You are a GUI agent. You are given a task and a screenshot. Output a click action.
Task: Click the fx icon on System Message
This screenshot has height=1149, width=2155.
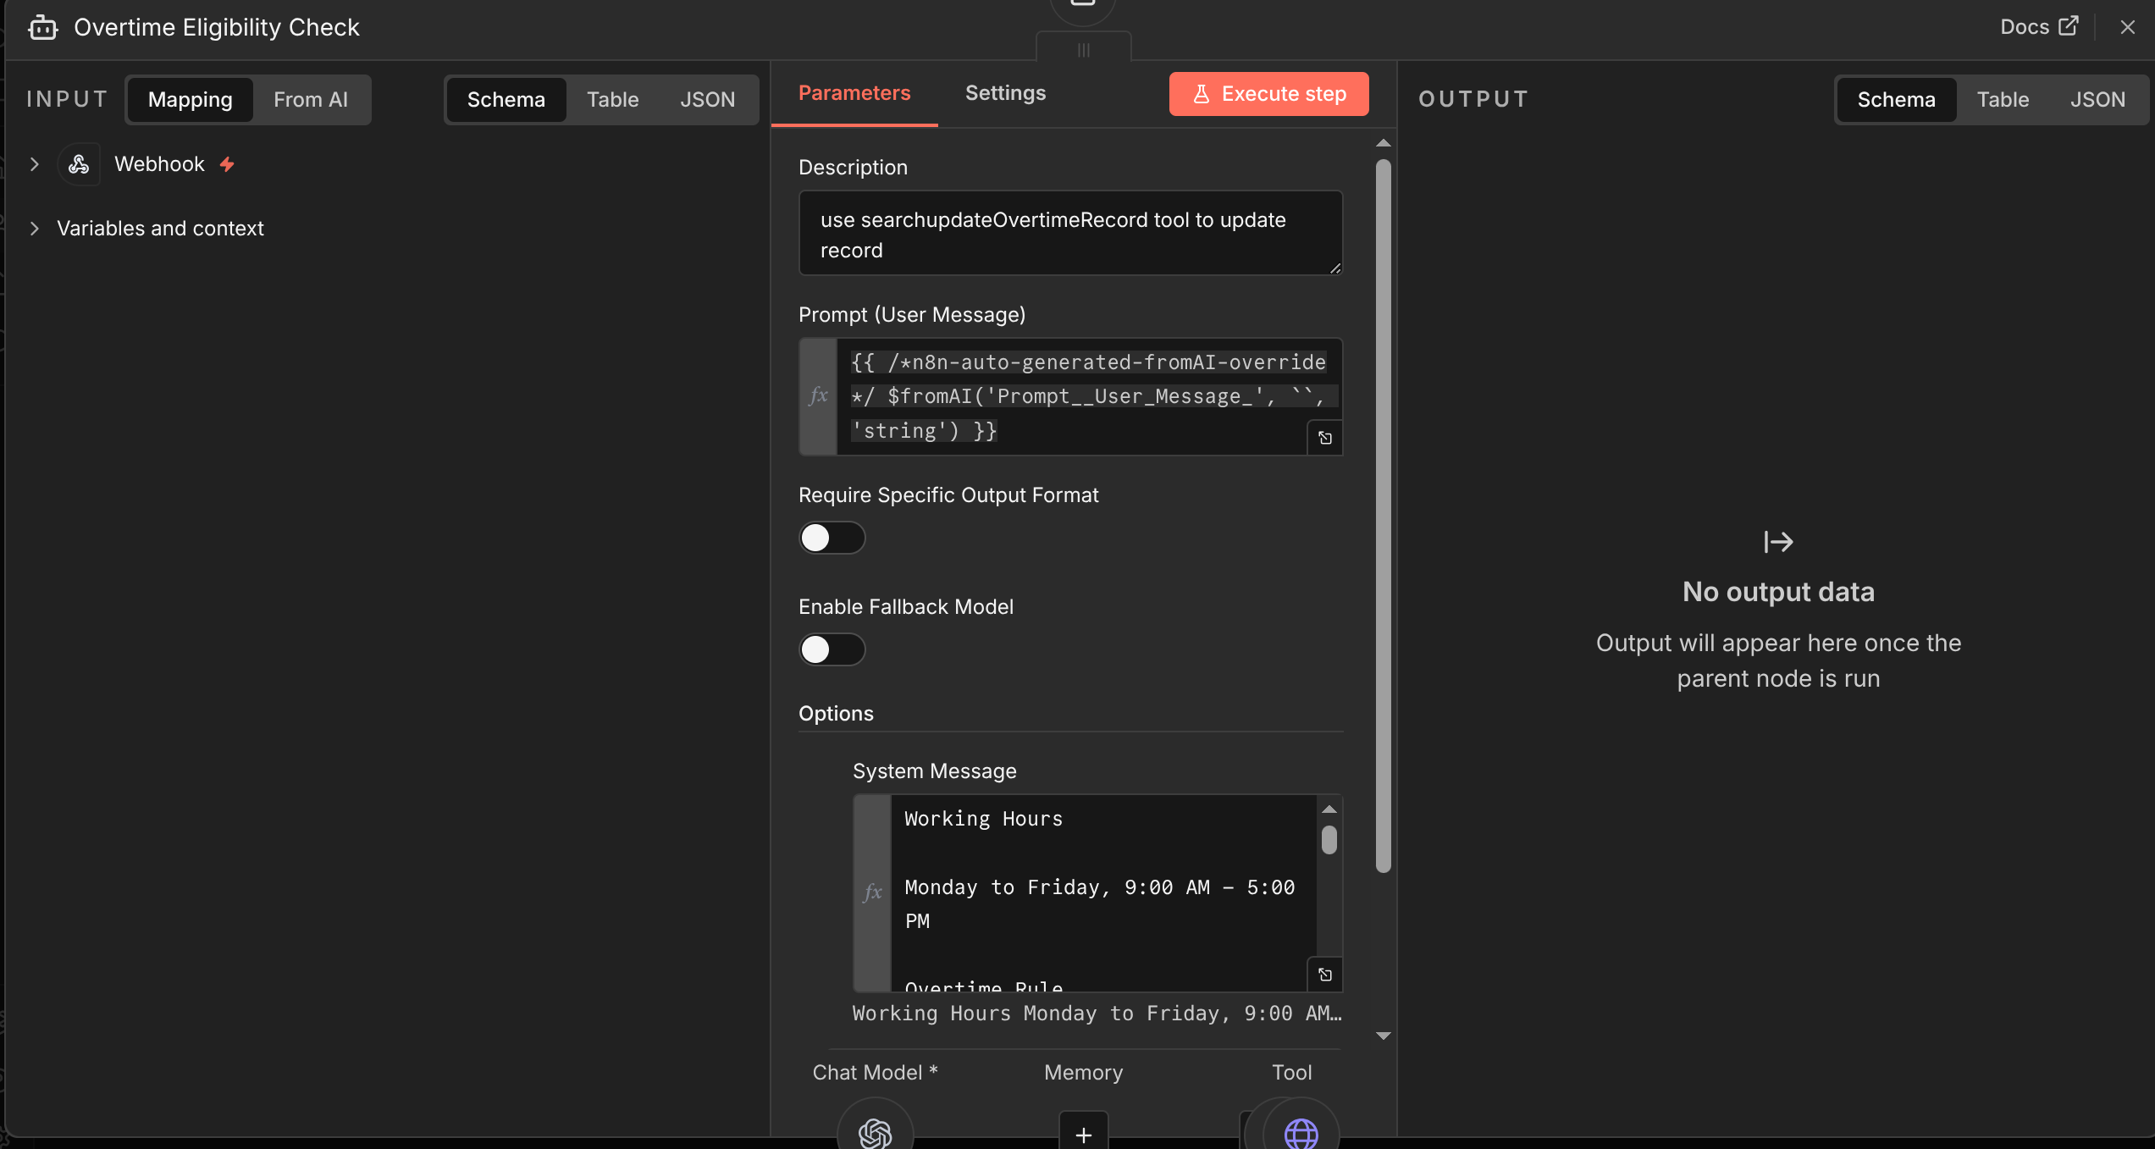coord(872,892)
